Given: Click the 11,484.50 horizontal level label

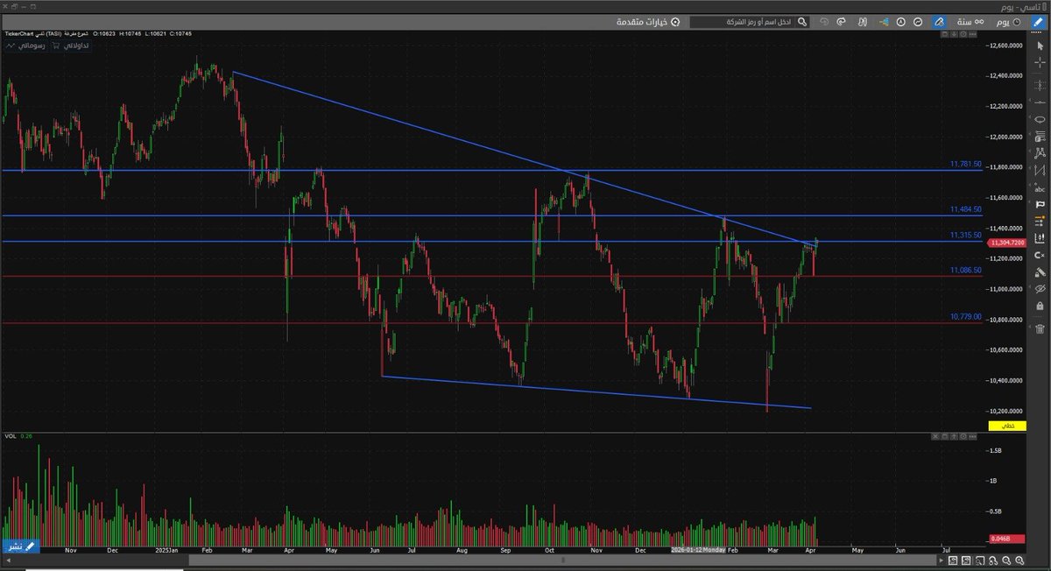Looking at the screenshot, I should (965, 210).
